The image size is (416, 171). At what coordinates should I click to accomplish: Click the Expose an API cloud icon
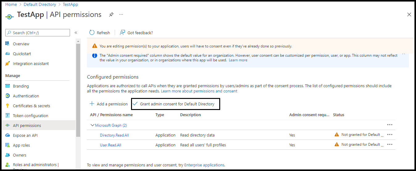click(x=8, y=135)
